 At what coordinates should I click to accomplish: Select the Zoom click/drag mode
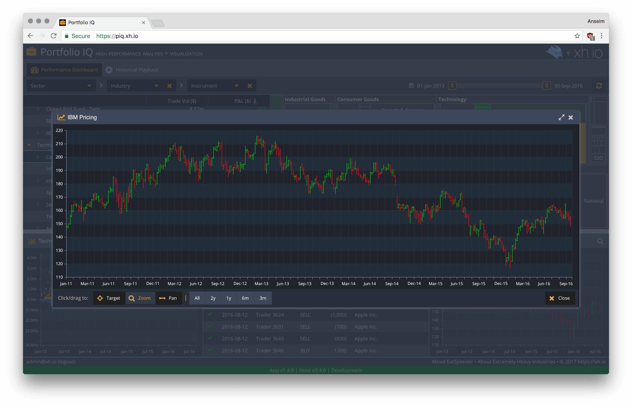point(140,298)
